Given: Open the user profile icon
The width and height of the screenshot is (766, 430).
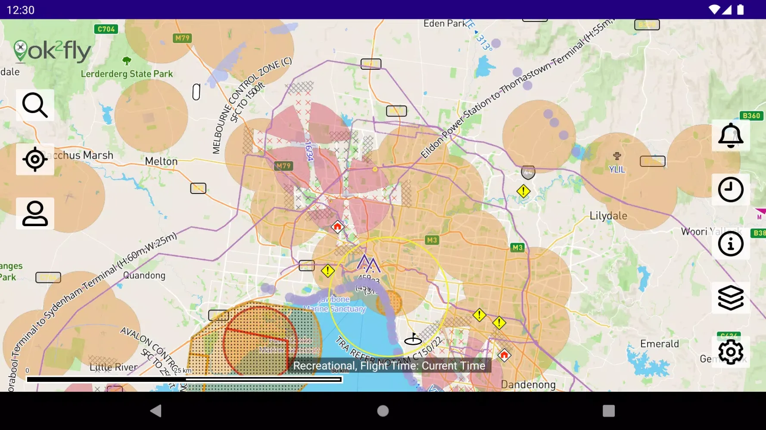Looking at the screenshot, I should 35,214.
